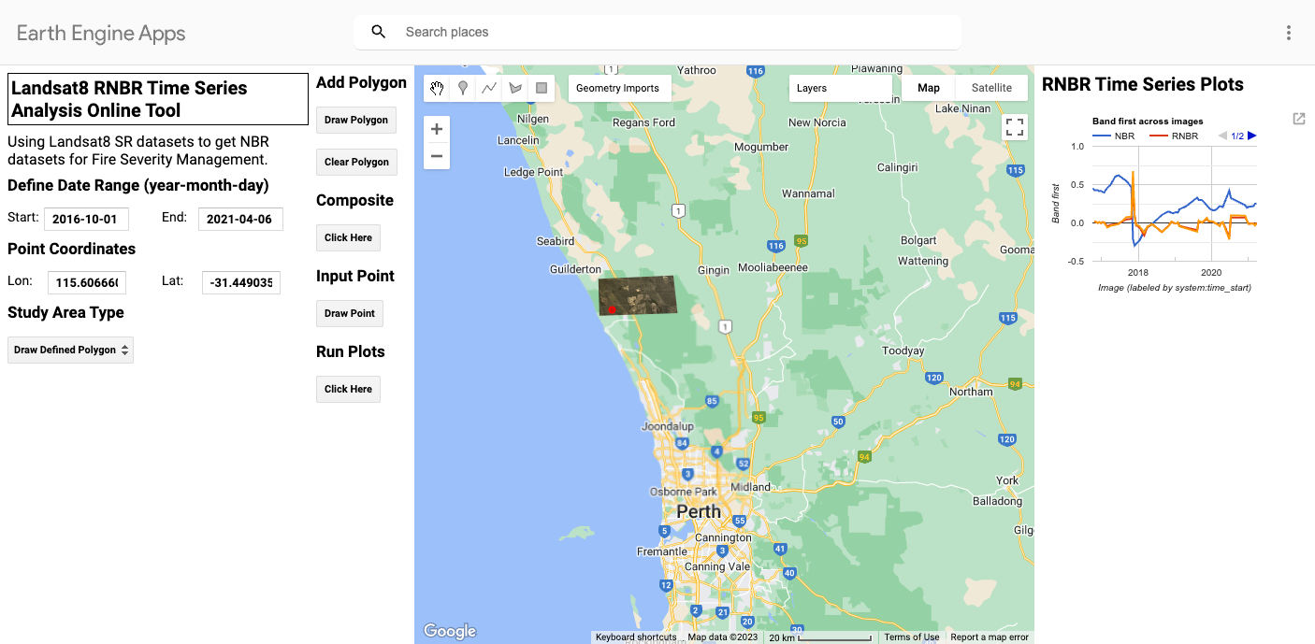Go to previous chart legend page
Viewport: 1315px width, 644px height.
(1222, 136)
